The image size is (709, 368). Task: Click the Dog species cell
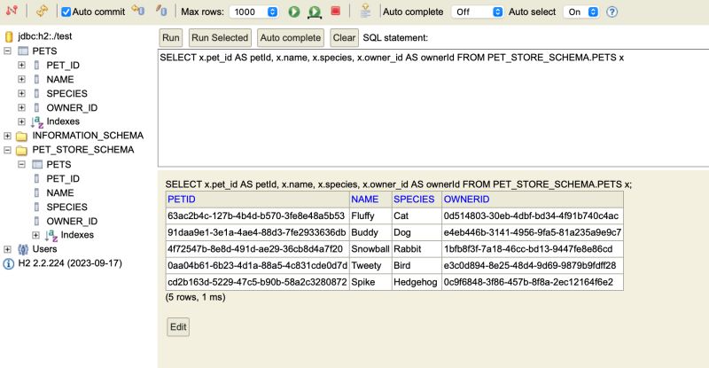click(x=417, y=232)
